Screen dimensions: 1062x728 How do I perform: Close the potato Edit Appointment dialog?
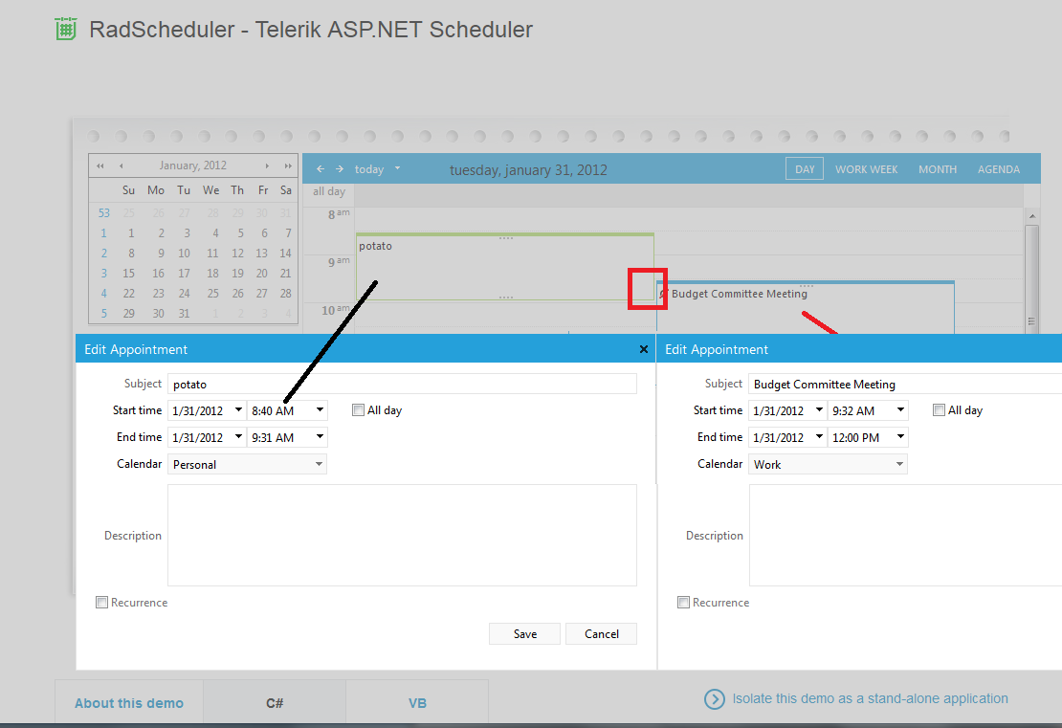644,349
